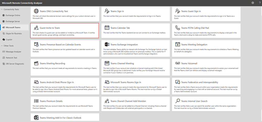The width and height of the screenshot is (262, 122).
Task: Click the Teams Internal User Search description text
Action: click(205, 107)
